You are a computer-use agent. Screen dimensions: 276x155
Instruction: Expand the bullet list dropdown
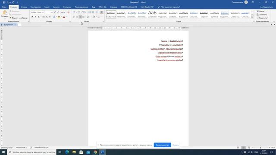pyautogui.click(x=76, y=12)
